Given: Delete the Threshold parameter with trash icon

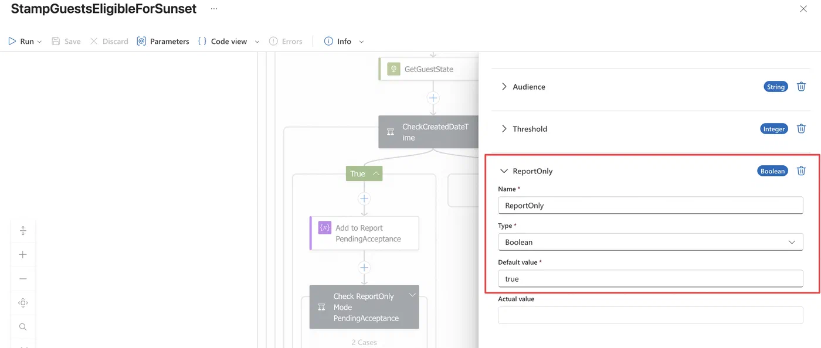Looking at the screenshot, I should pyautogui.click(x=801, y=129).
